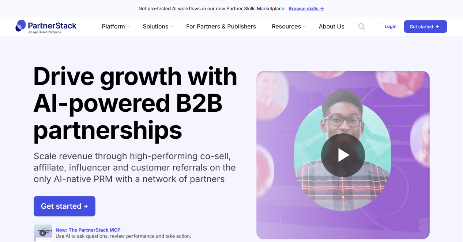This screenshot has height=242, width=463.
Task: Open the search magnifier icon
Action: (x=362, y=27)
